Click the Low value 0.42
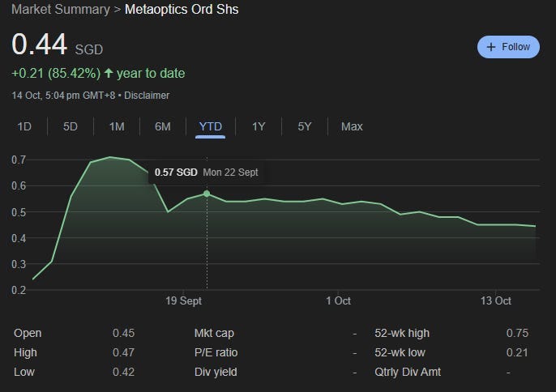This screenshot has height=392, width=556. tap(123, 372)
